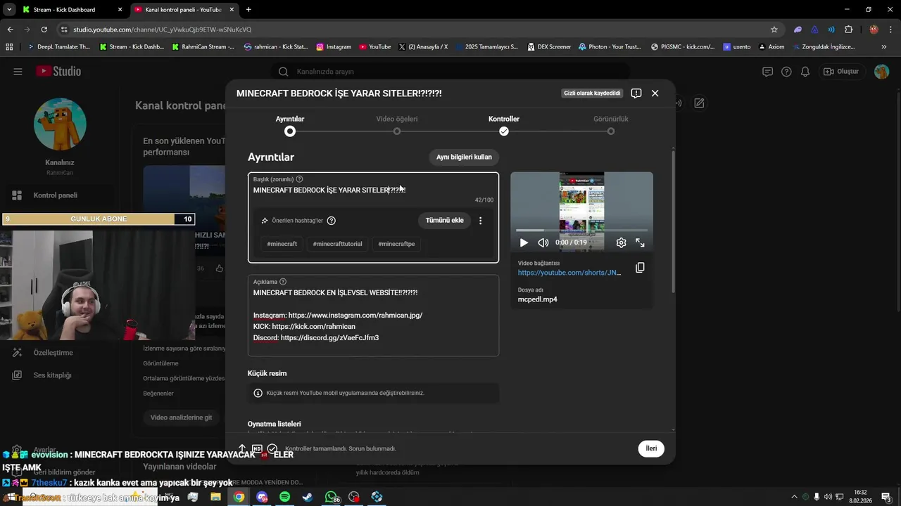Click İleri to continue
This screenshot has width=901, height=506.
click(651, 448)
